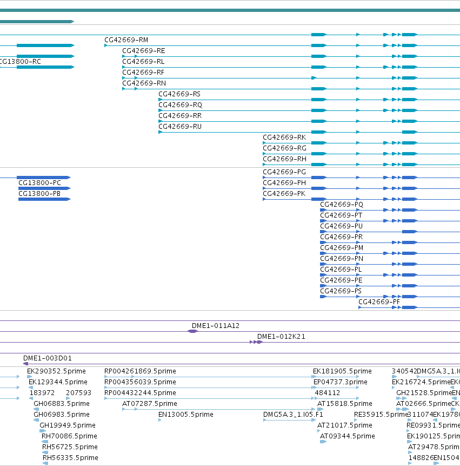The width and height of the screenshot is (460, 466).
Task: Select transcript CG42669-RS
Action: click(x=179, y=94)
